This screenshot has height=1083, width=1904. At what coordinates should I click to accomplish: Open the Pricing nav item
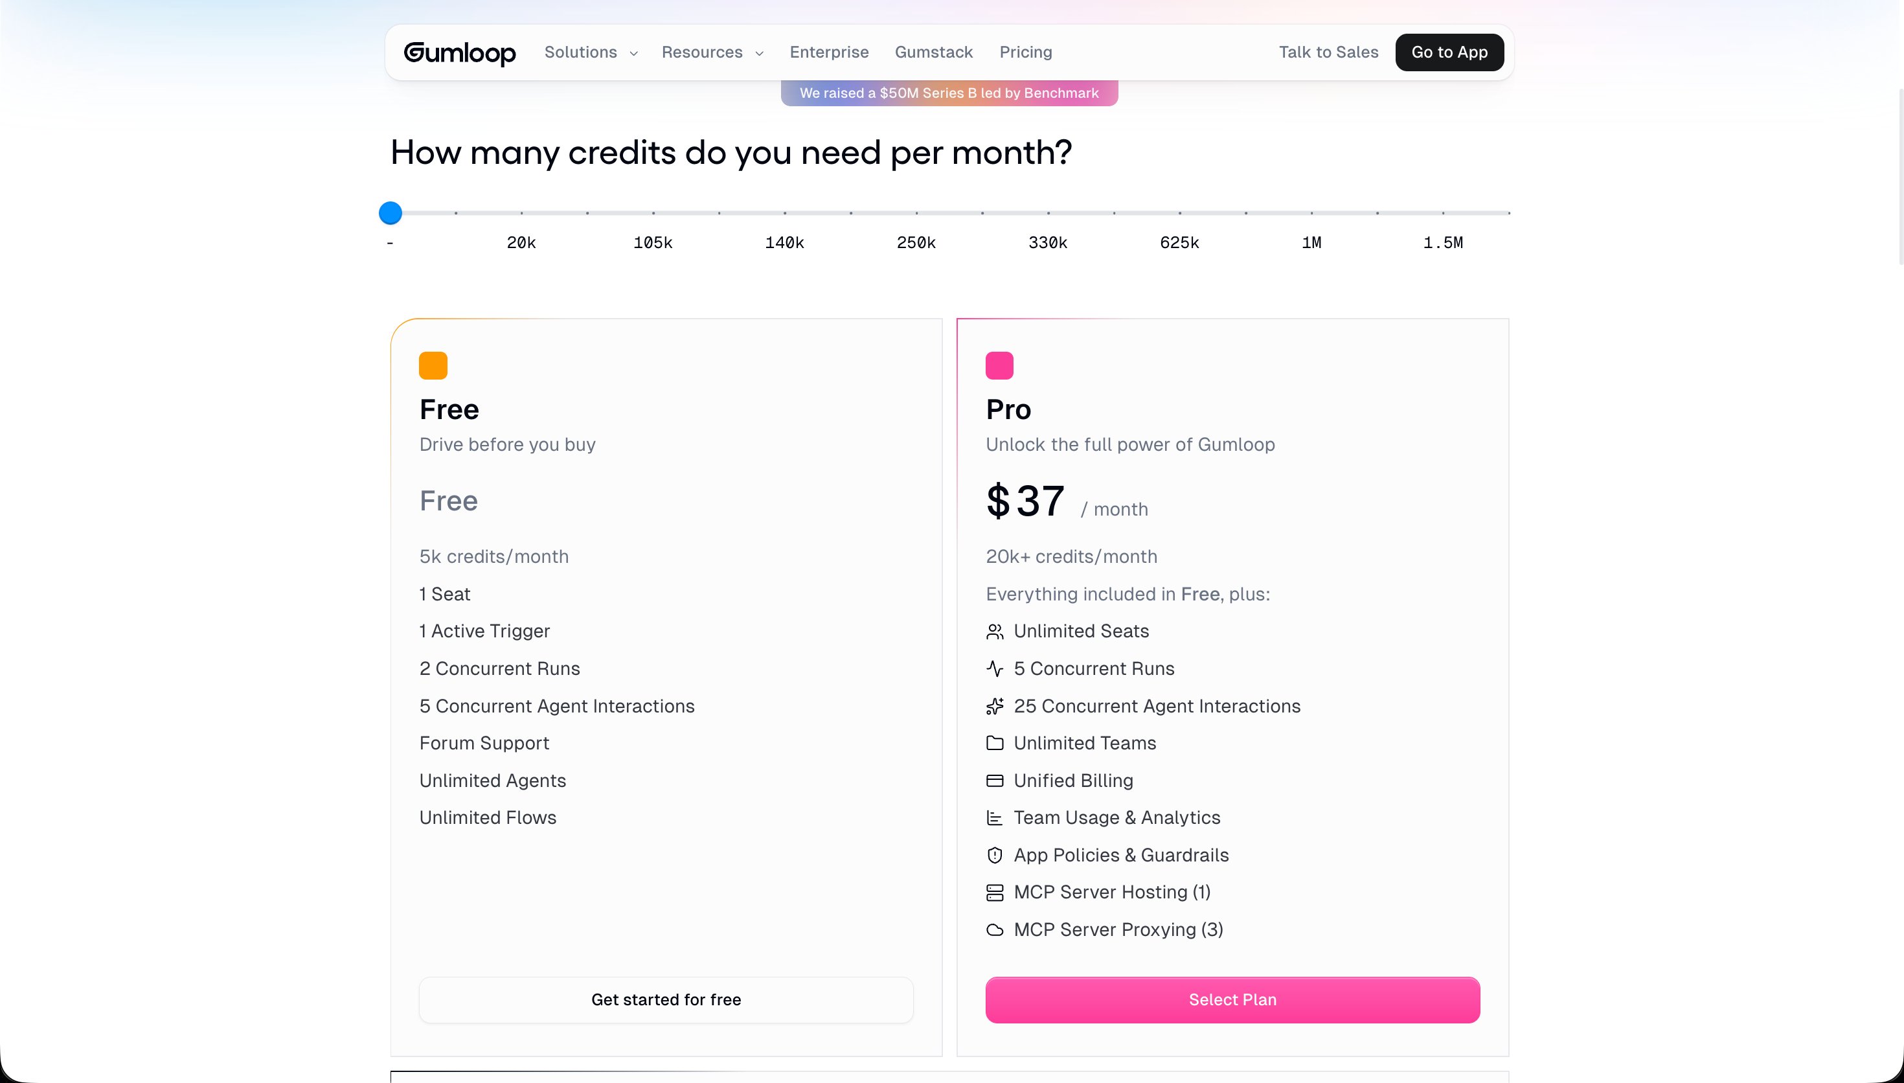[1026, 52]
